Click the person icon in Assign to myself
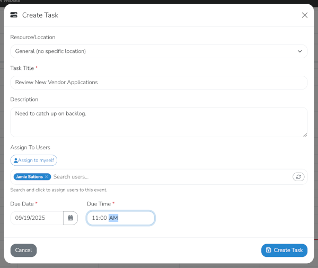The height and width of the screenshot is (268, 318). coord(16,160)
